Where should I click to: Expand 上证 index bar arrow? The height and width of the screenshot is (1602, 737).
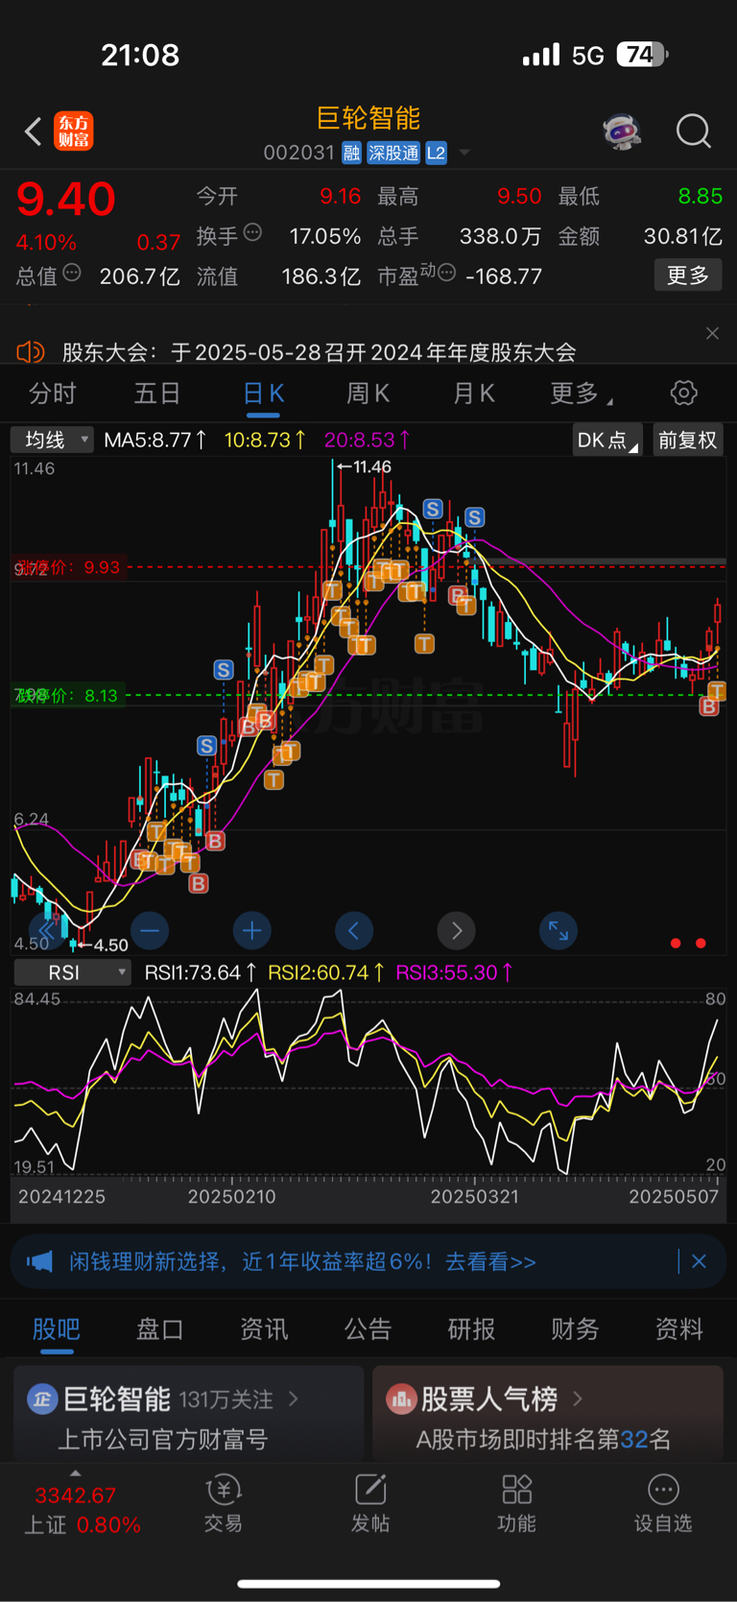click(76, 1473)
